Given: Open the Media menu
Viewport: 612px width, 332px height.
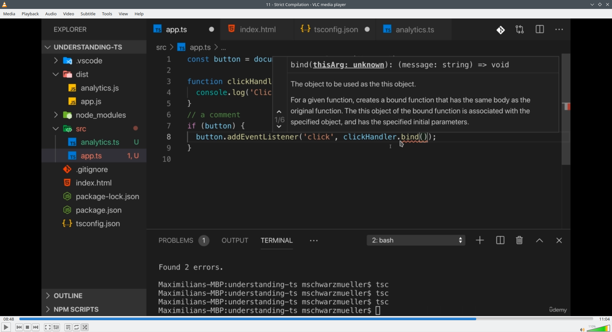Looking at the screenshot, I should [9, 14].
